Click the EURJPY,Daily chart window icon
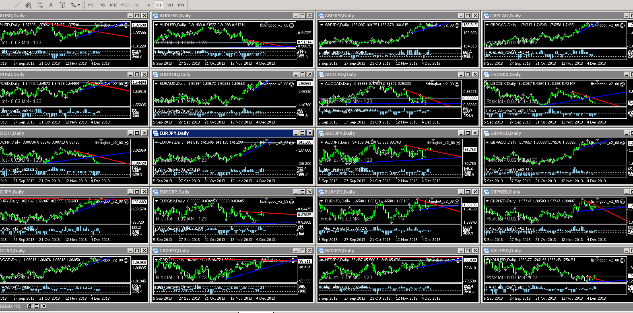Image resolution: width=633 pixels, height=313 pixels. (x=156, y=133)
